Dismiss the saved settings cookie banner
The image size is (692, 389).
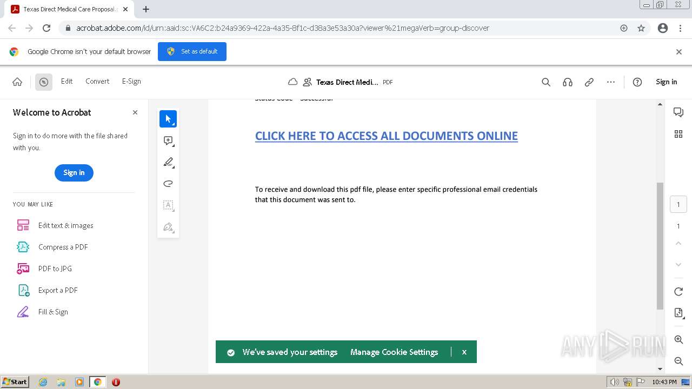464,352
